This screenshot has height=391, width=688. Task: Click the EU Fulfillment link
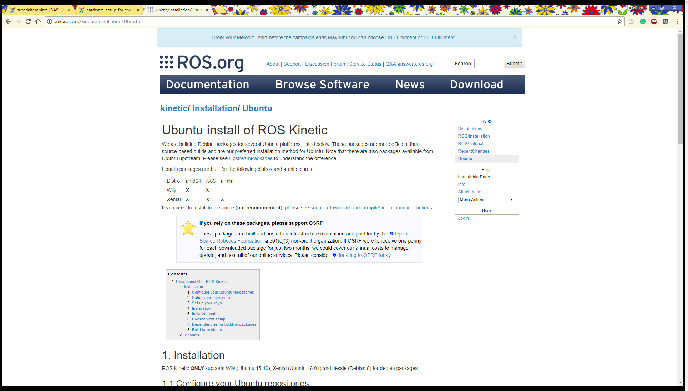pos(439,37)
